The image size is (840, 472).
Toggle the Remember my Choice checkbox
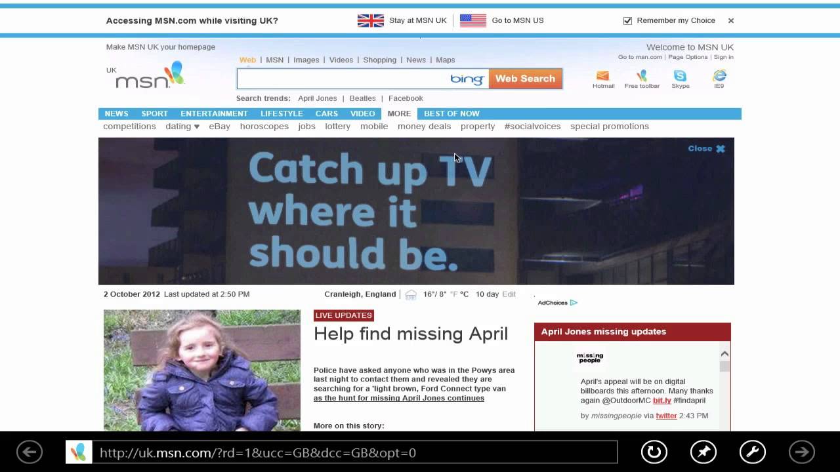point(627,20)
